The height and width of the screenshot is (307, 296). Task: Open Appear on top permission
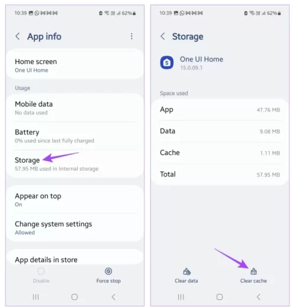[x=75, y=200]
